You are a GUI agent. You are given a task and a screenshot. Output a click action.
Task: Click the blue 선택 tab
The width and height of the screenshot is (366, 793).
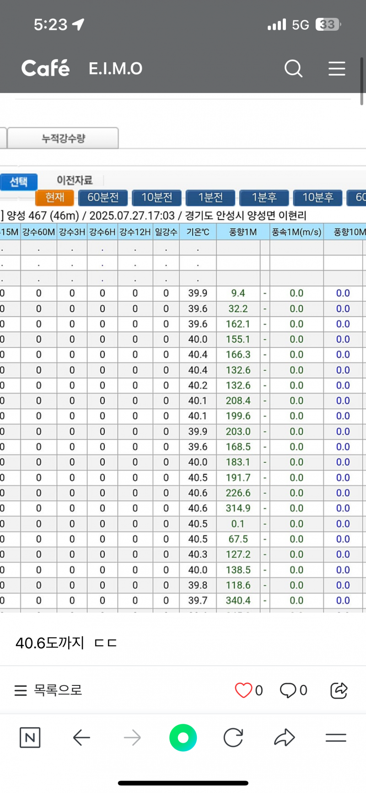click(18, 182)
